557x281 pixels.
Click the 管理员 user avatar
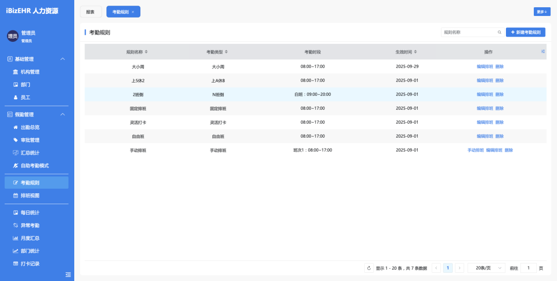click(x=12, y=36)
